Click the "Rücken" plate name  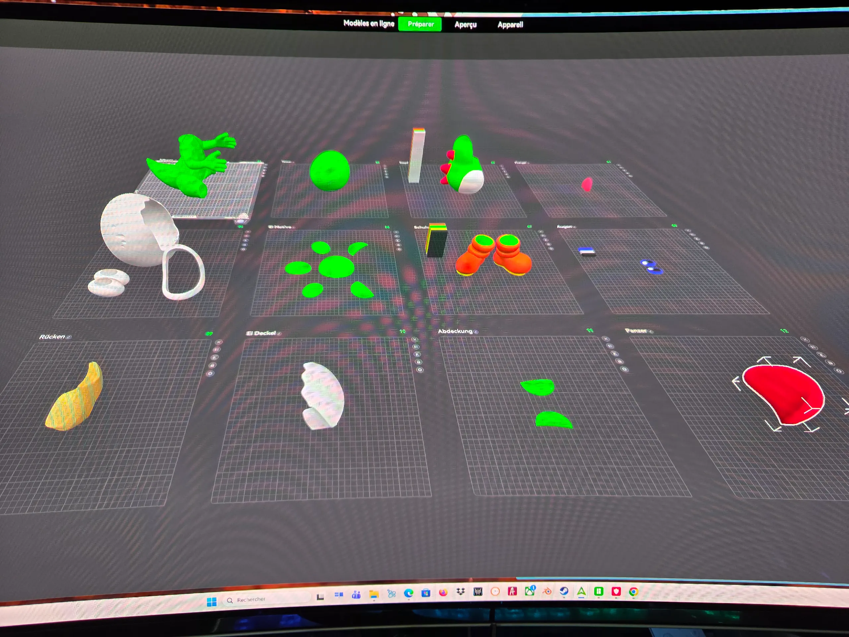click(x=52, y=337)
